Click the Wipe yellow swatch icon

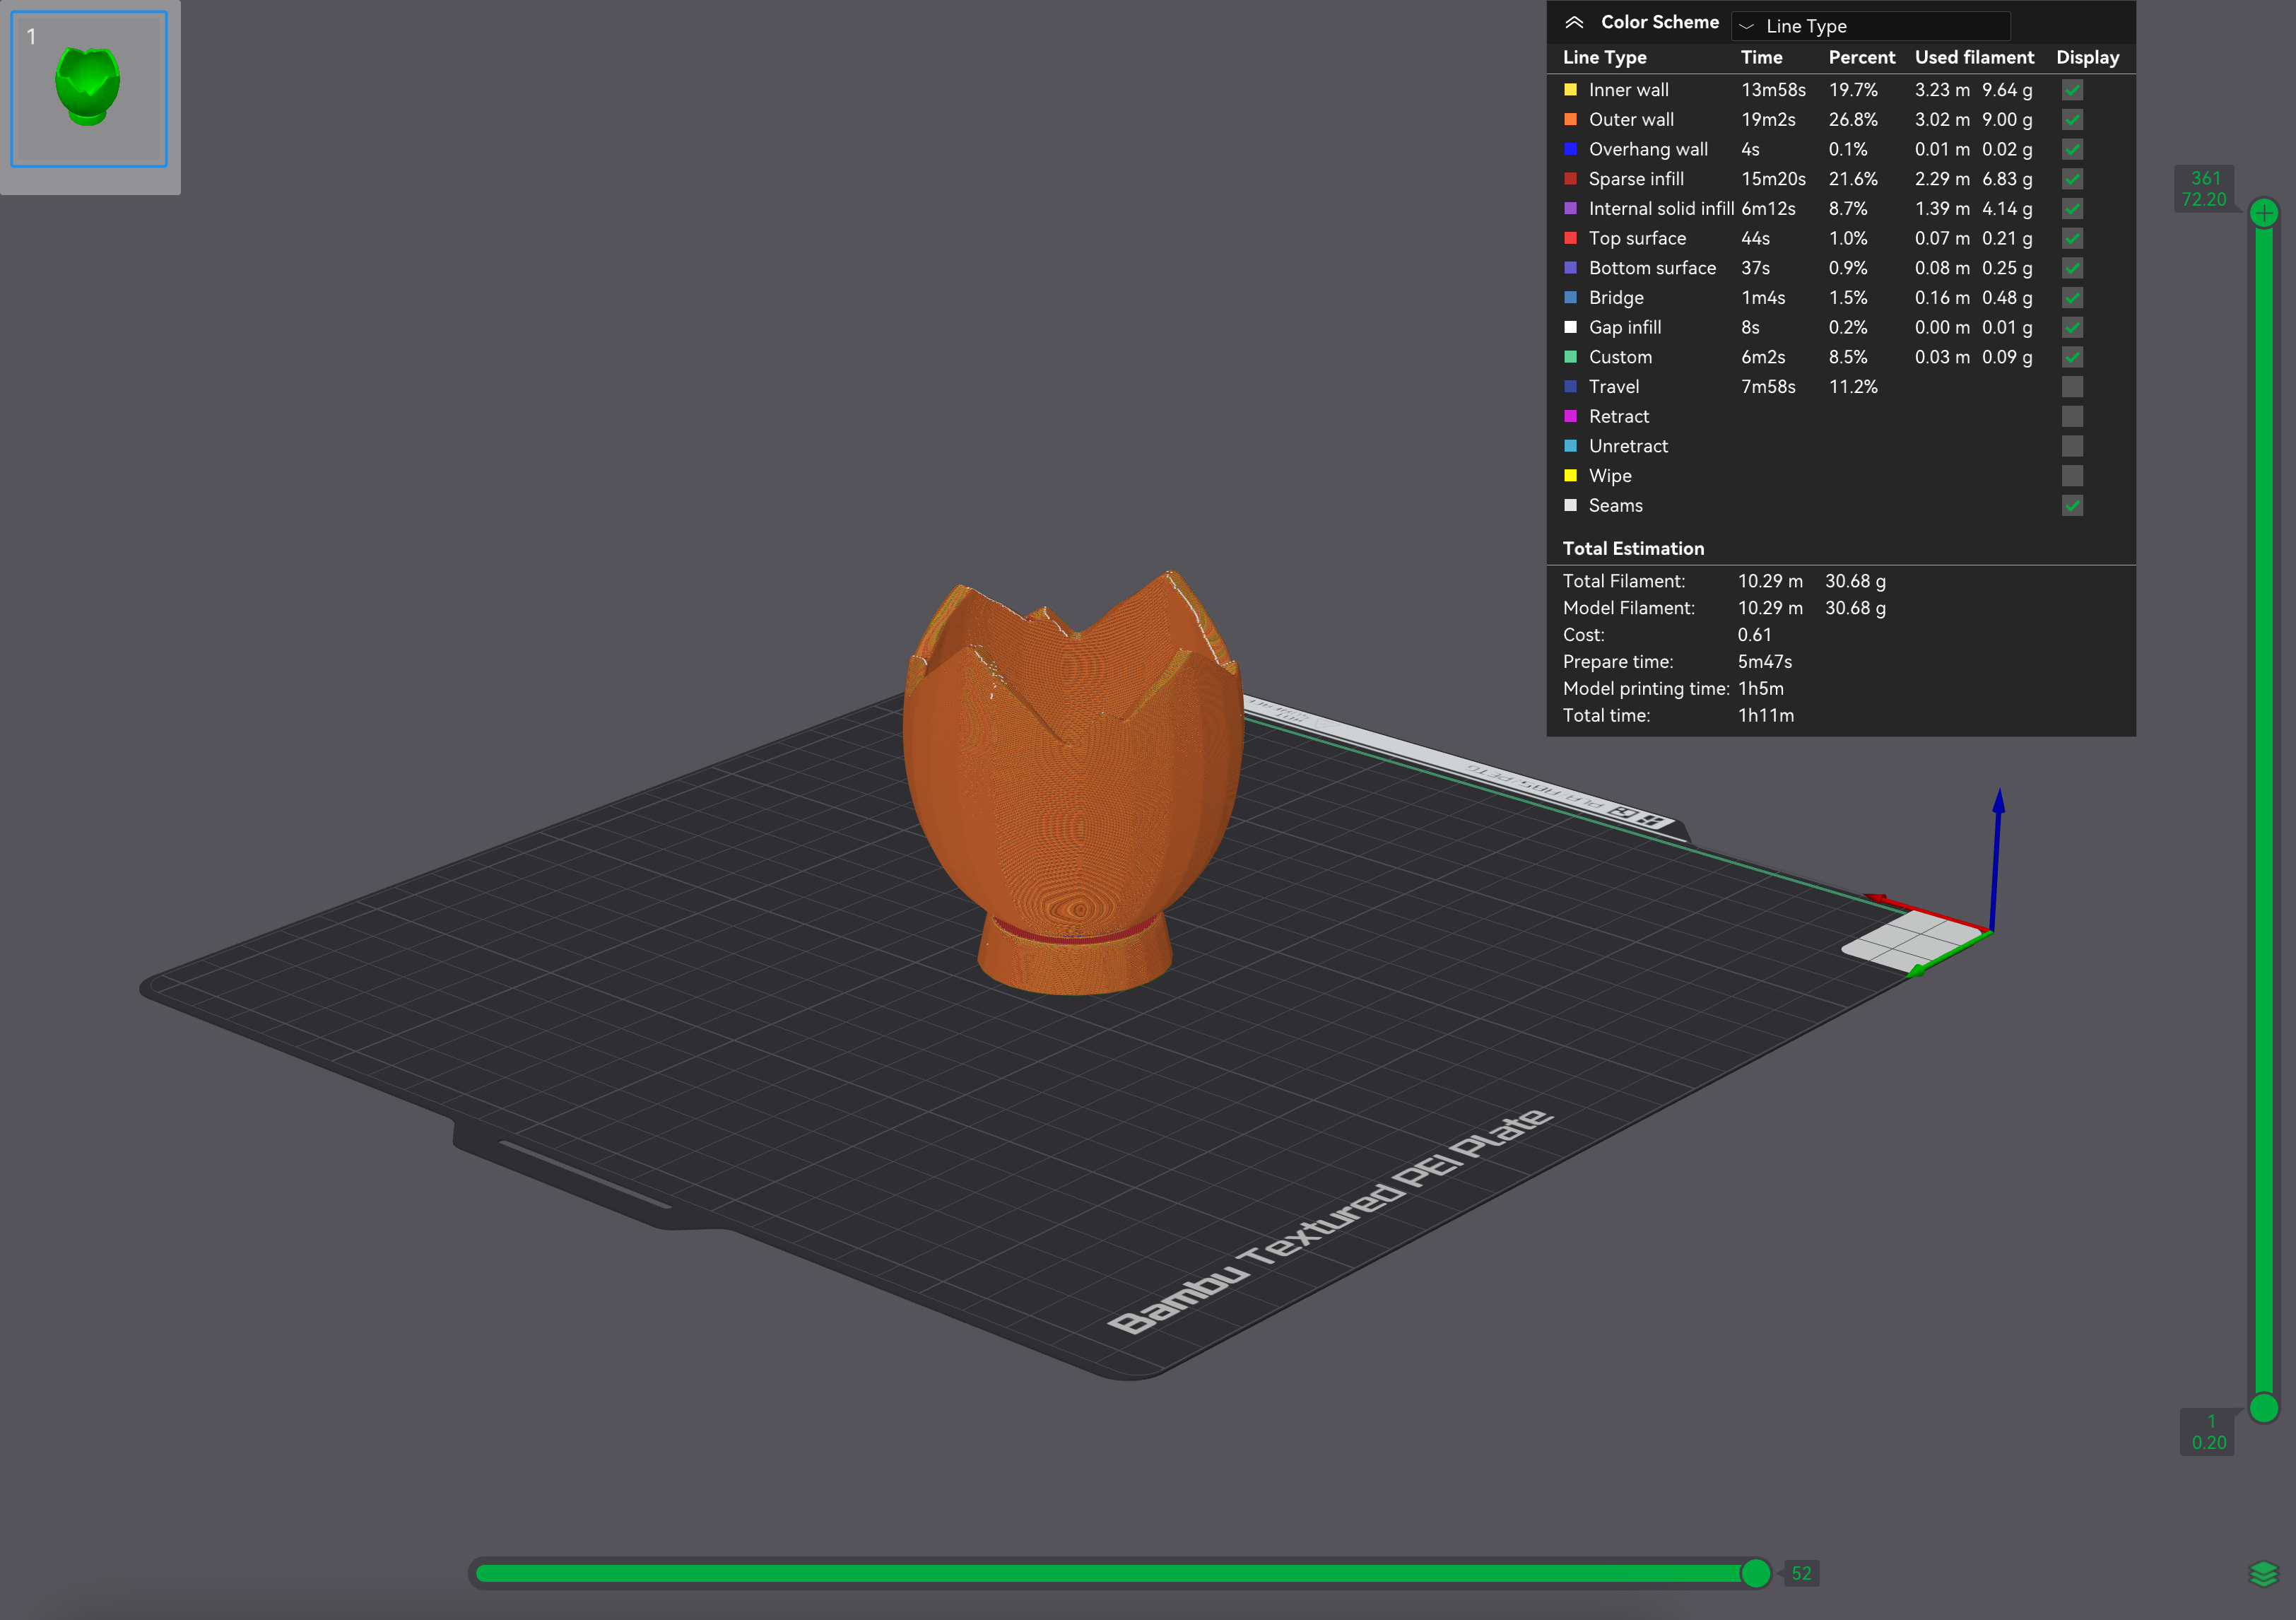1570,476
